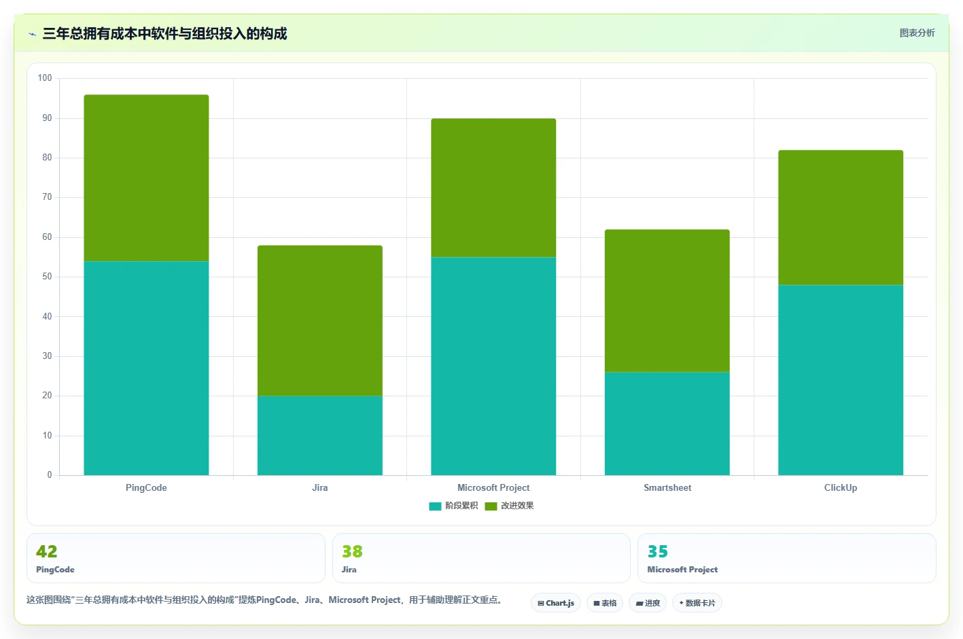This screenshot has height=639, width=963.
Task: Click the Chart.js tag chip
Action: pos(556,603)
